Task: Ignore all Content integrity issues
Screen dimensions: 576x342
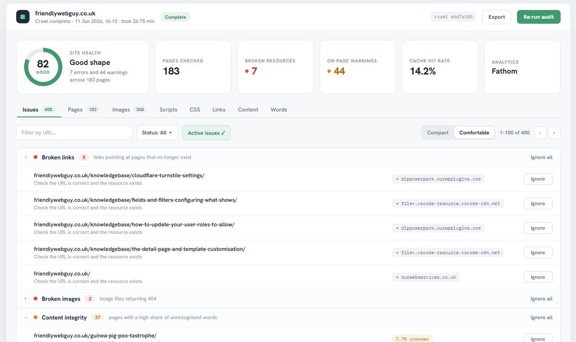Action: pos(541,318)
